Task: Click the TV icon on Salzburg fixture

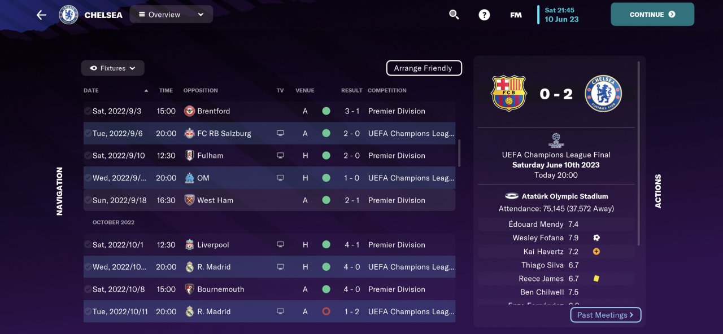Action: coord(280,134)
